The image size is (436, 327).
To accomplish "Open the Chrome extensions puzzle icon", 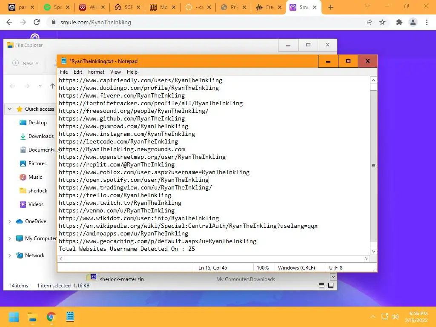I will (399, 22).
